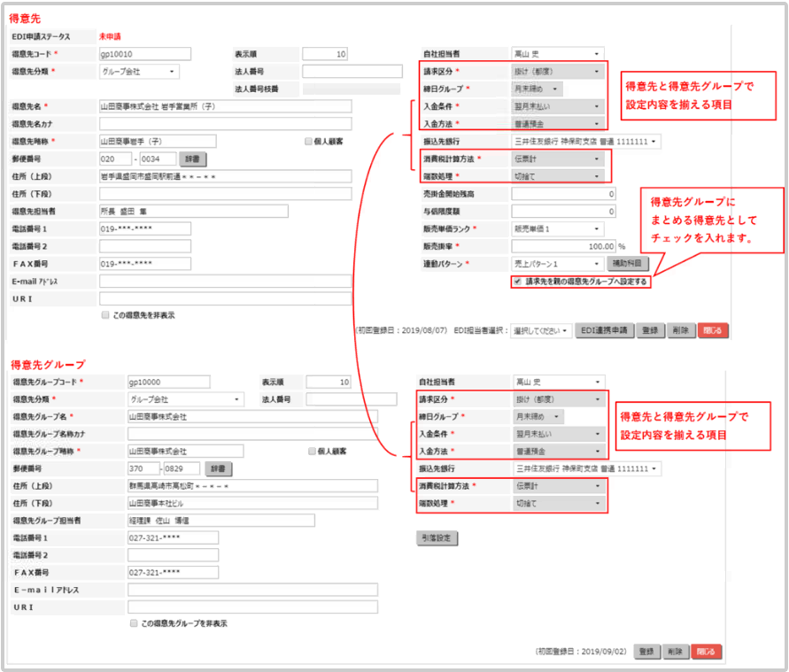Expand the 販売単価ランク dropdown
Image resolution: width=789 pixels, height=672 pixels.
coord(558,228)
